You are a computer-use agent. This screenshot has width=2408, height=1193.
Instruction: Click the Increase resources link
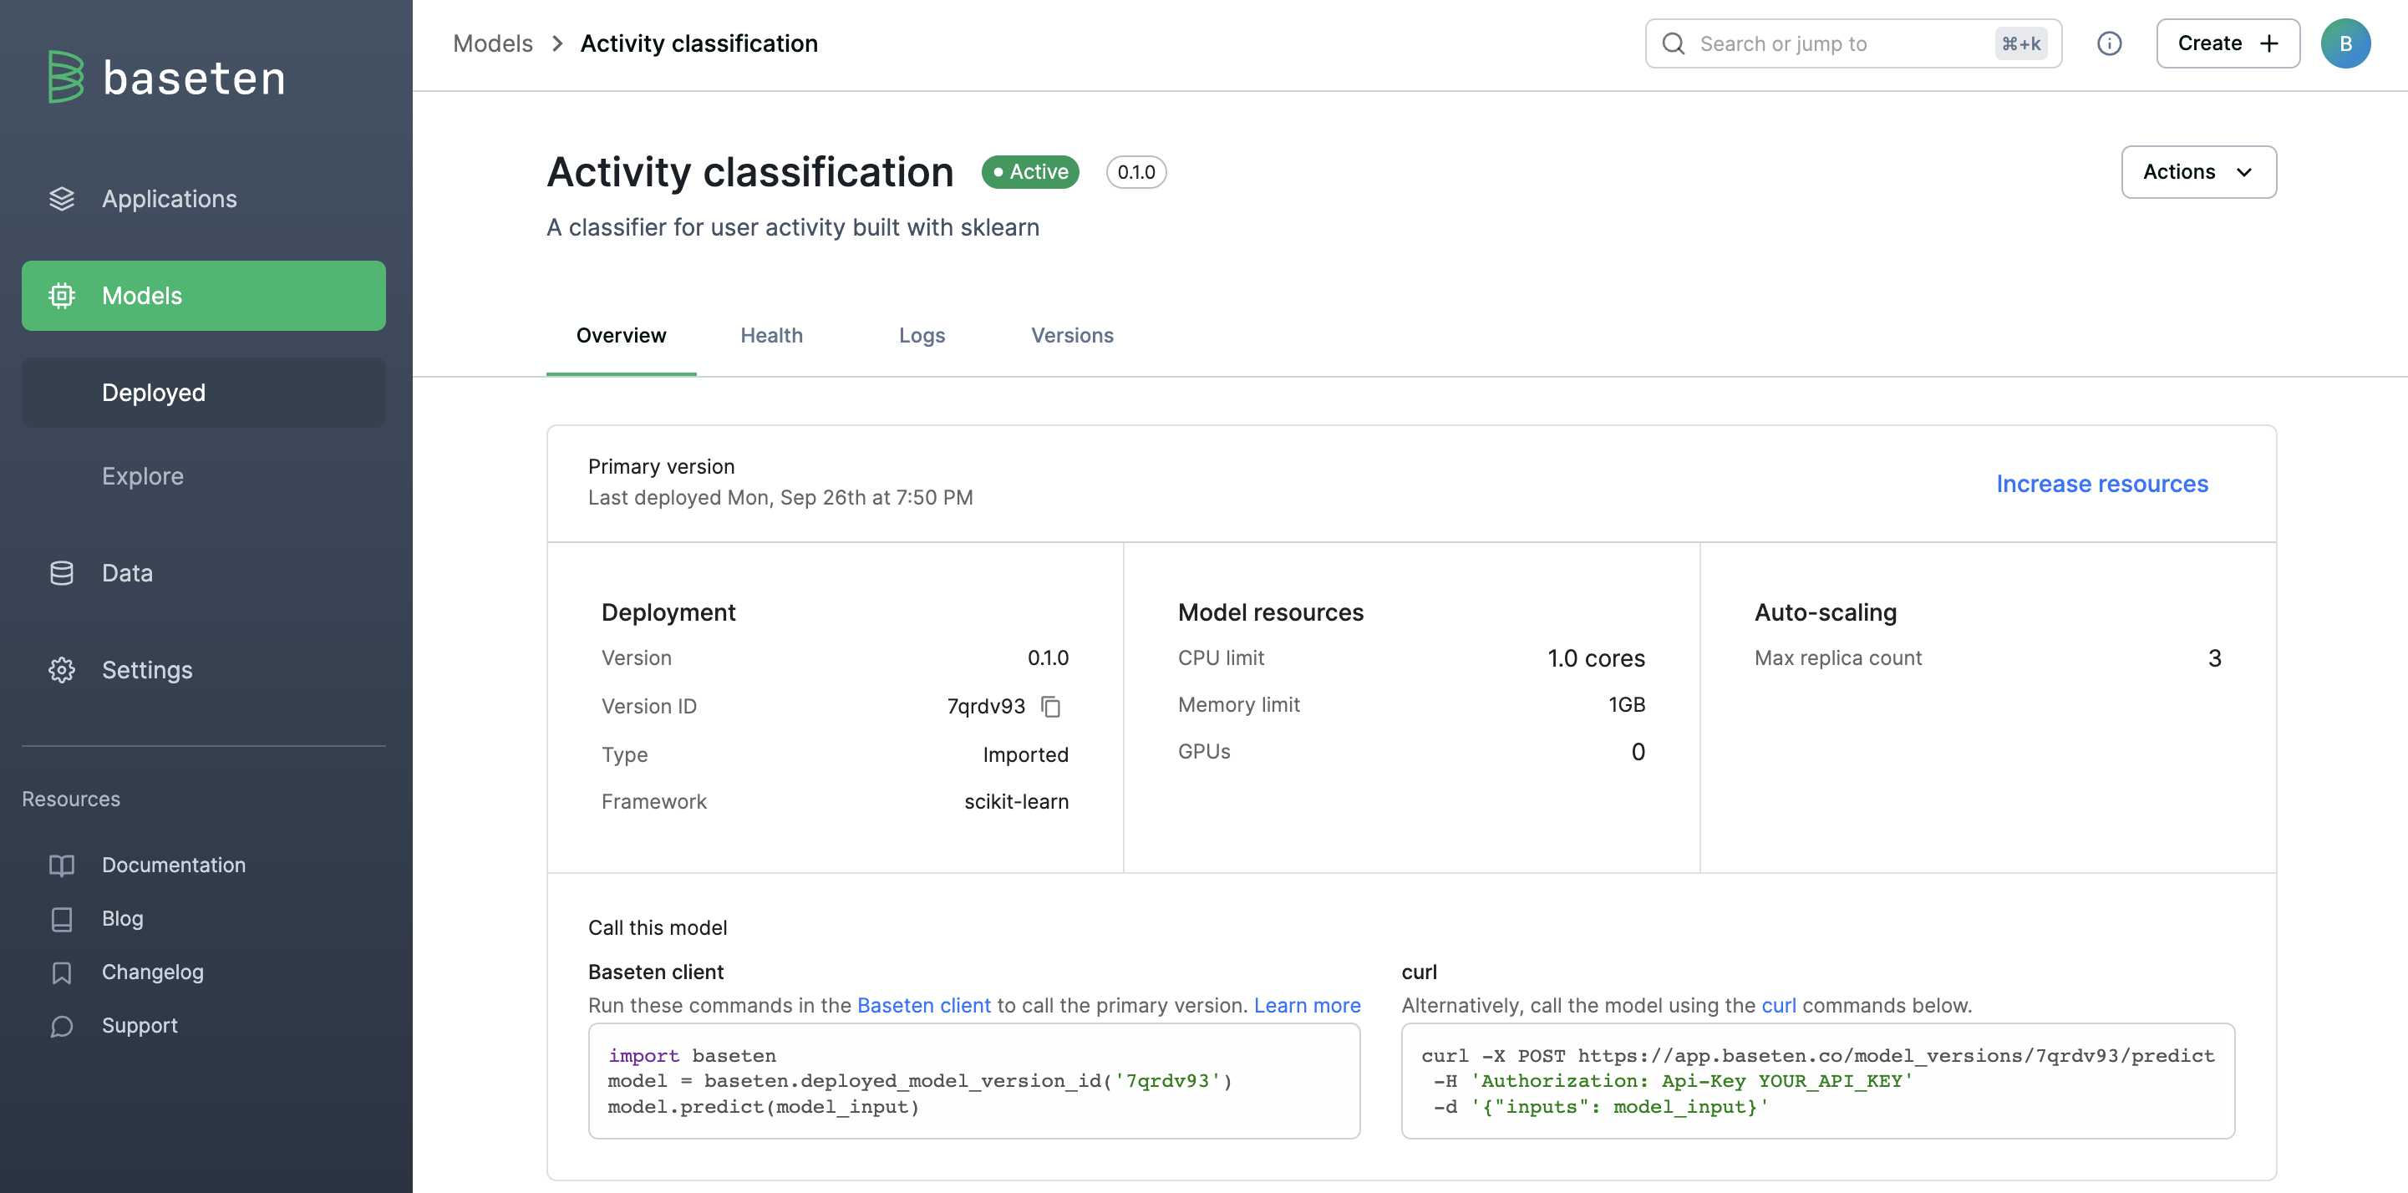click(x=2101, y=485)
